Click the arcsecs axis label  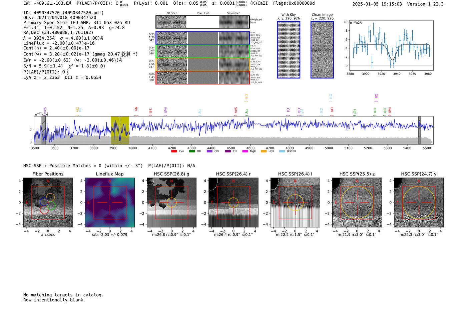48,235
